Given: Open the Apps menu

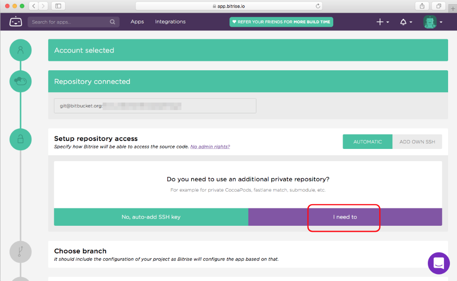Looking at the screenshot, I should [137, 22].
